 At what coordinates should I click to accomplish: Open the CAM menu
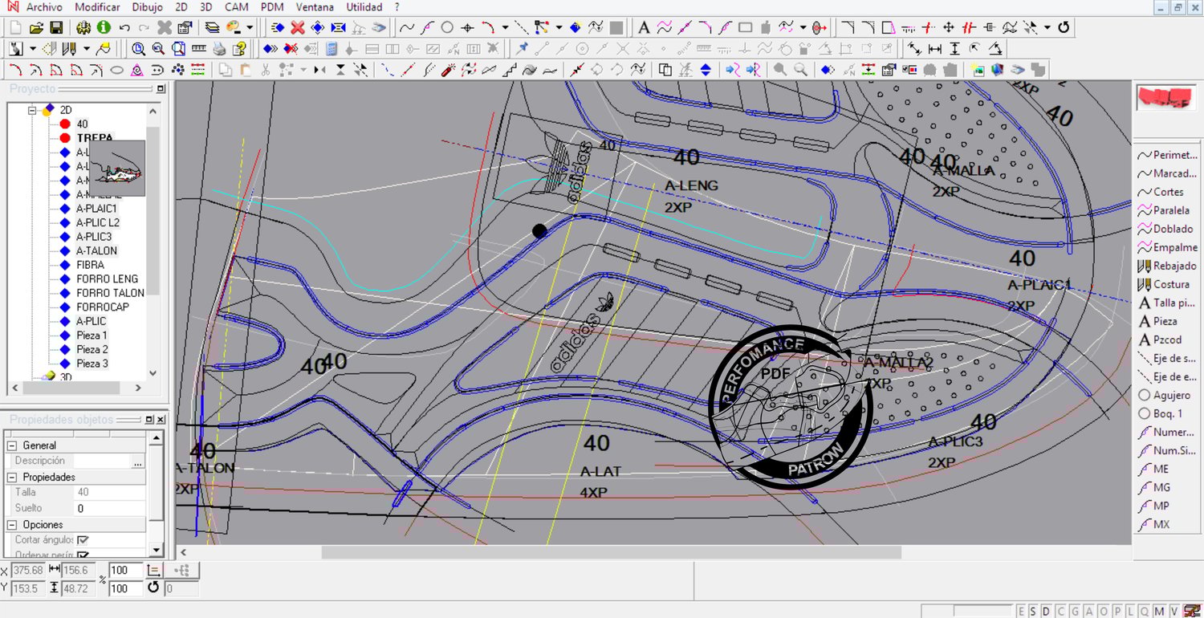coord(236,7)
